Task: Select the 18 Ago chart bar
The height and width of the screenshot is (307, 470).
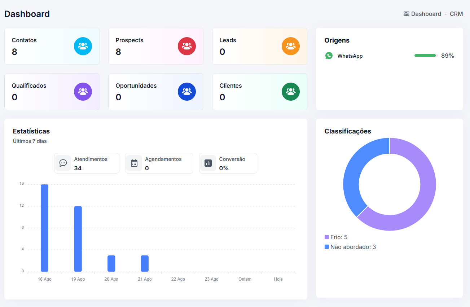Action: point(44,227)
